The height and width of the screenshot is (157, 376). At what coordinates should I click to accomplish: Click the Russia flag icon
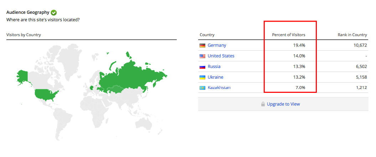[202, 67]
